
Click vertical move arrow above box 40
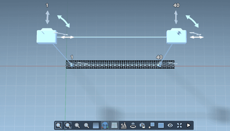[x=176, y=17]
